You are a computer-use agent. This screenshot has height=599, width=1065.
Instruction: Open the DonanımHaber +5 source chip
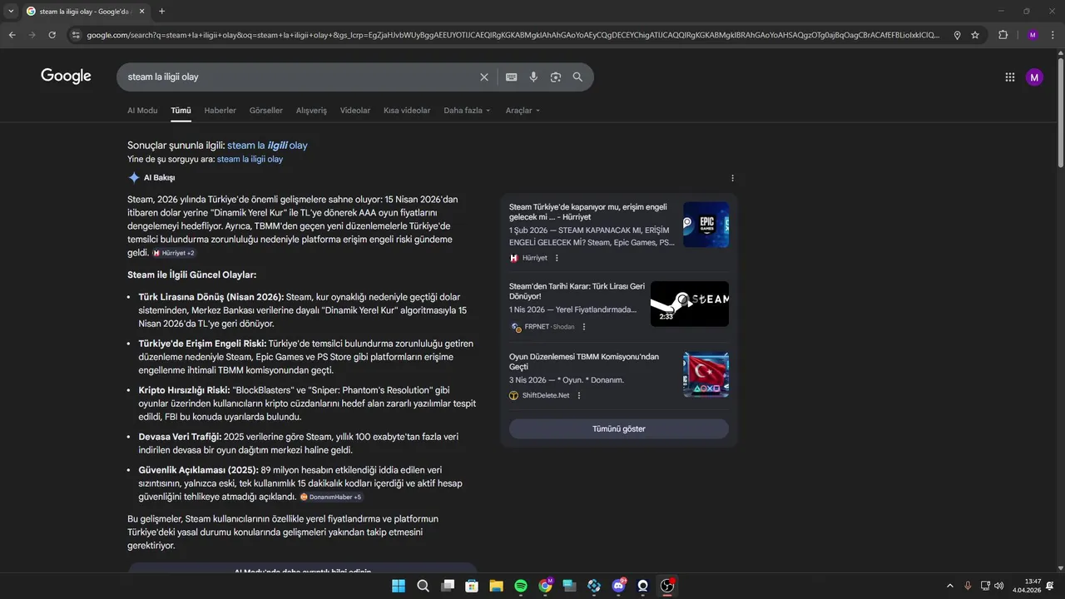click(331, 497)
